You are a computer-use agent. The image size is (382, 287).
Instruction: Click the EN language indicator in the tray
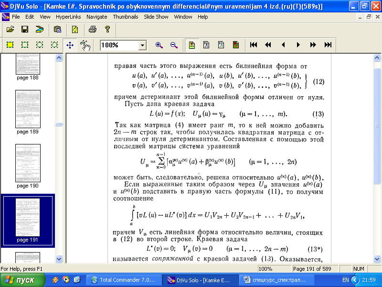(x=345, y=280)
